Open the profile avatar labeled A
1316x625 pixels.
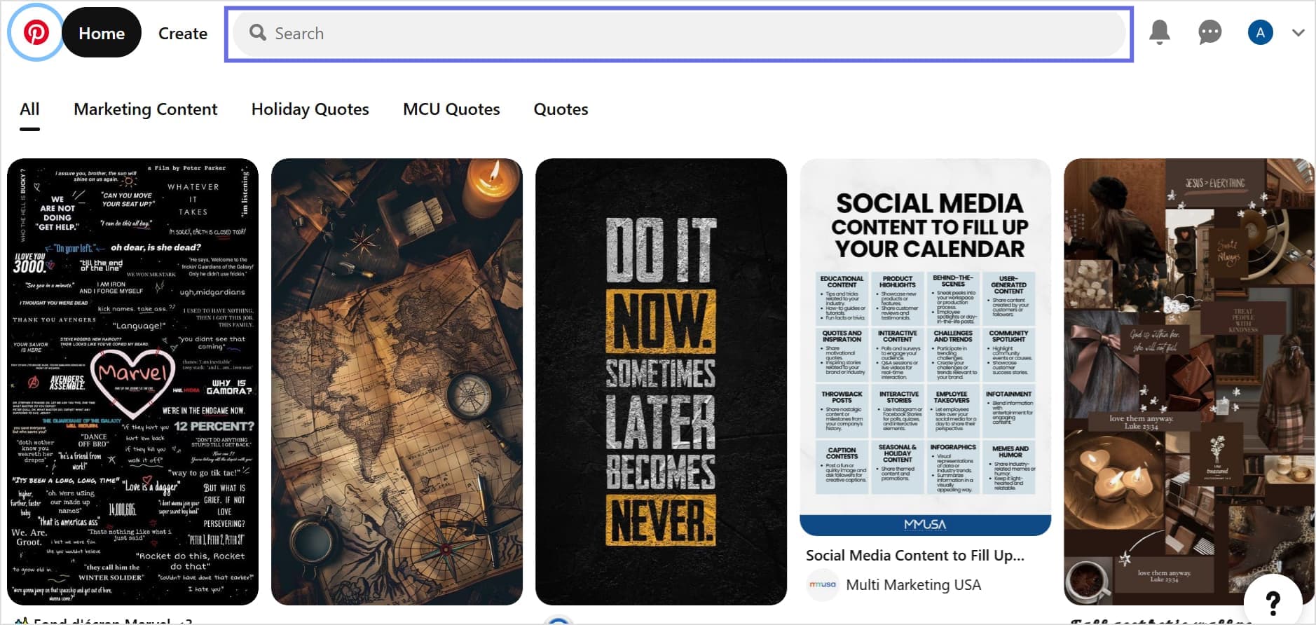pos(1260,32)
